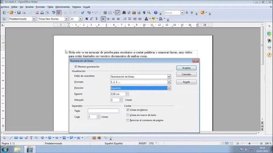Toggle Líneas en blanco checkbox
Viewport: 273px width, 153px height.
(128, 110)
